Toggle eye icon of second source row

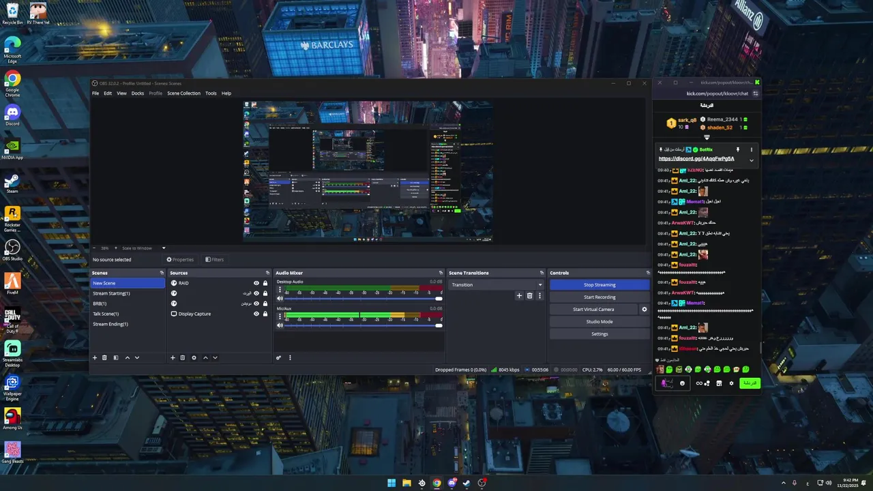(x=256, y=293)
